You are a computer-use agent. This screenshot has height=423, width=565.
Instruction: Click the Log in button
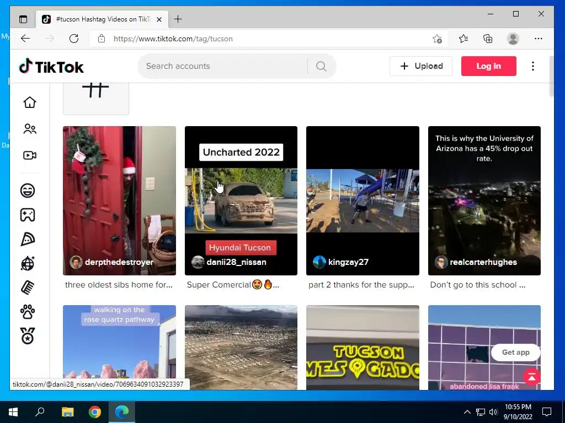[x=489, y=66]
